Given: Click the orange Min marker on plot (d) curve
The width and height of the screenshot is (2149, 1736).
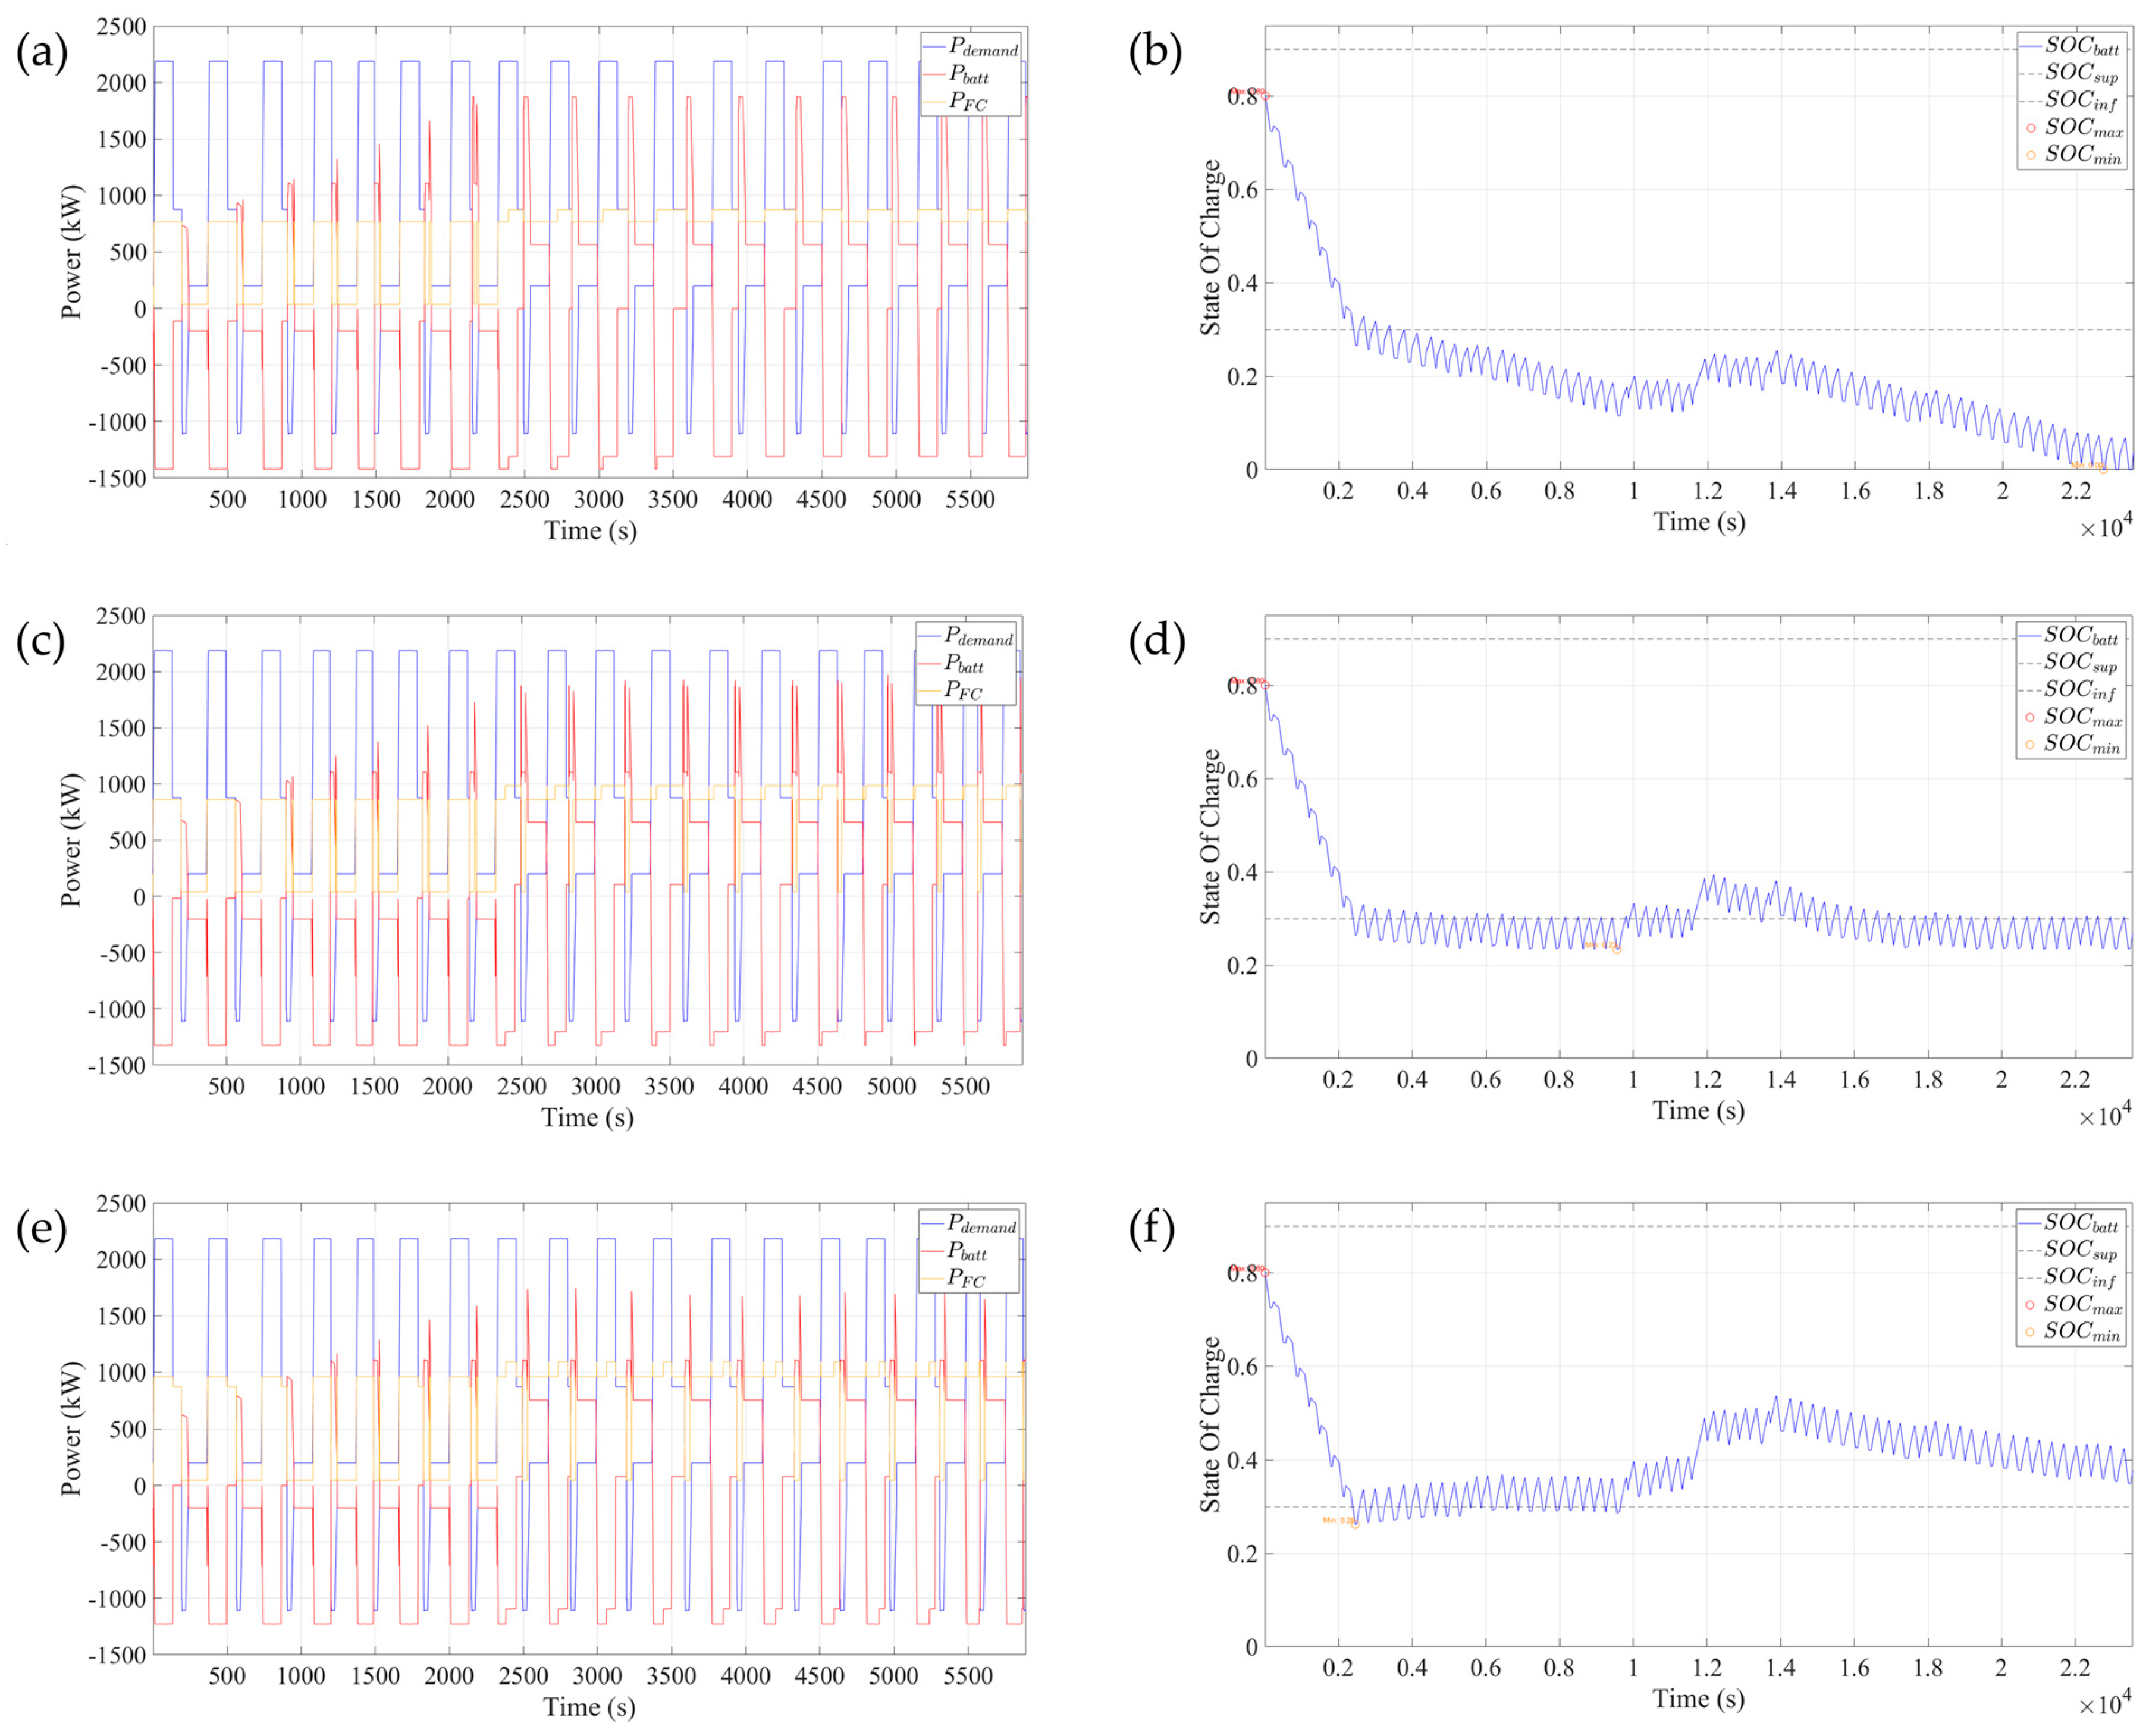Looking at the screenshot, I should 1617,949.
